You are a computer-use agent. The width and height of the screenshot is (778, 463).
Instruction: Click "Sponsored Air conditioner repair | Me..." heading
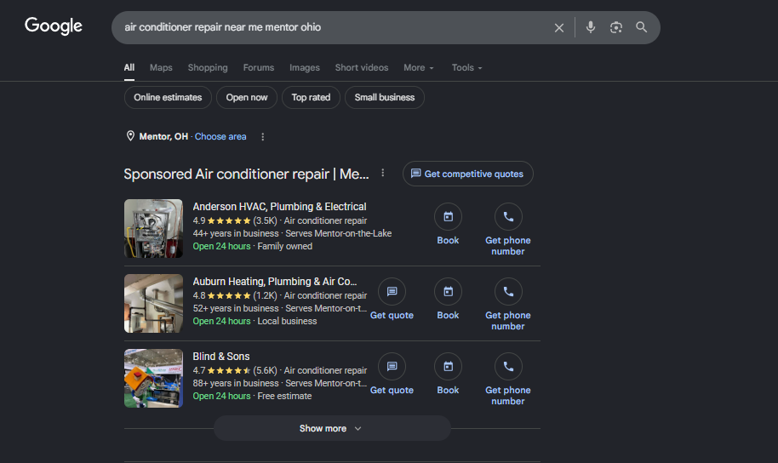(x=246, y=174)
